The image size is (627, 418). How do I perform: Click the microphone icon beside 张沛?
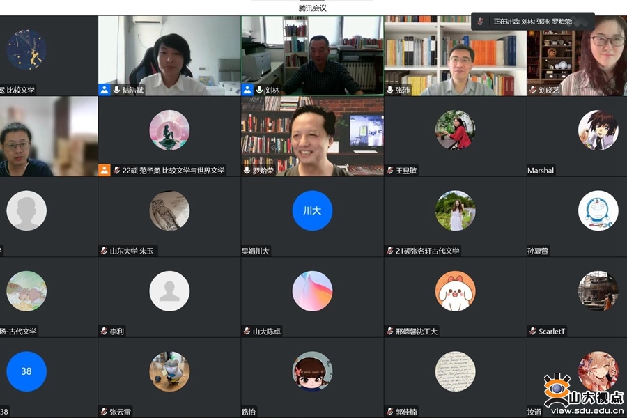389,90
